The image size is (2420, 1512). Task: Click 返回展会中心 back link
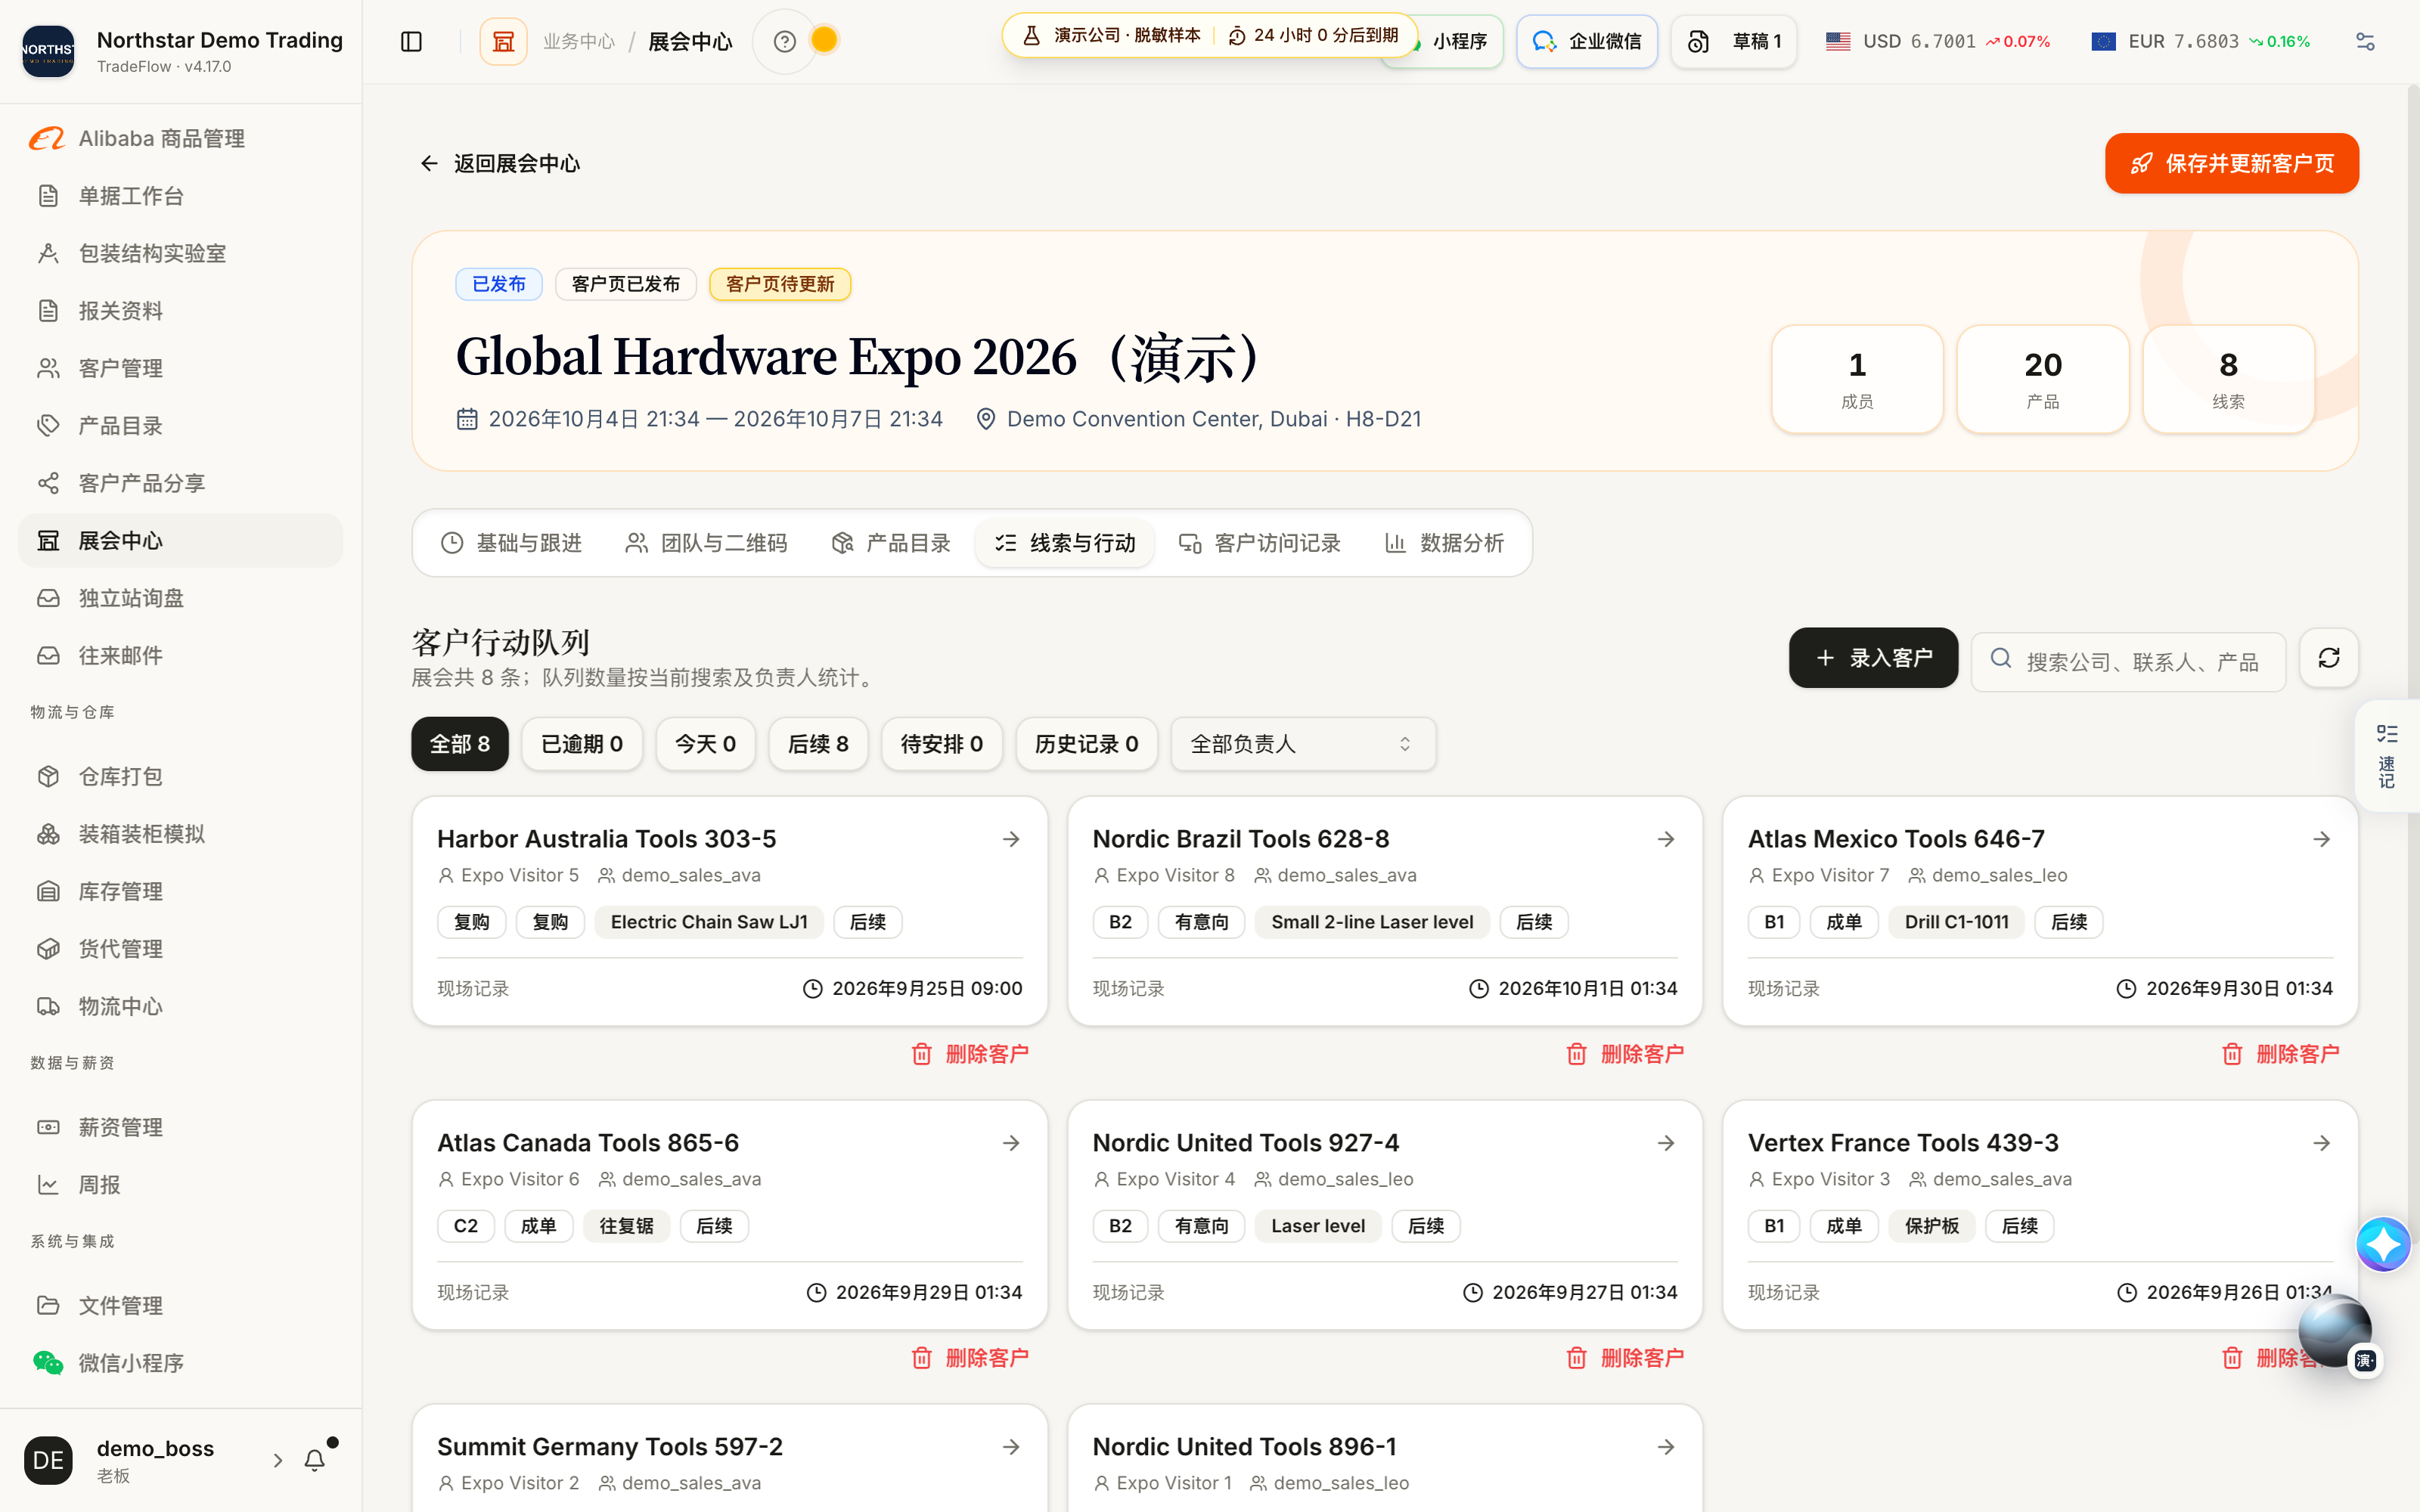point(499,163)
